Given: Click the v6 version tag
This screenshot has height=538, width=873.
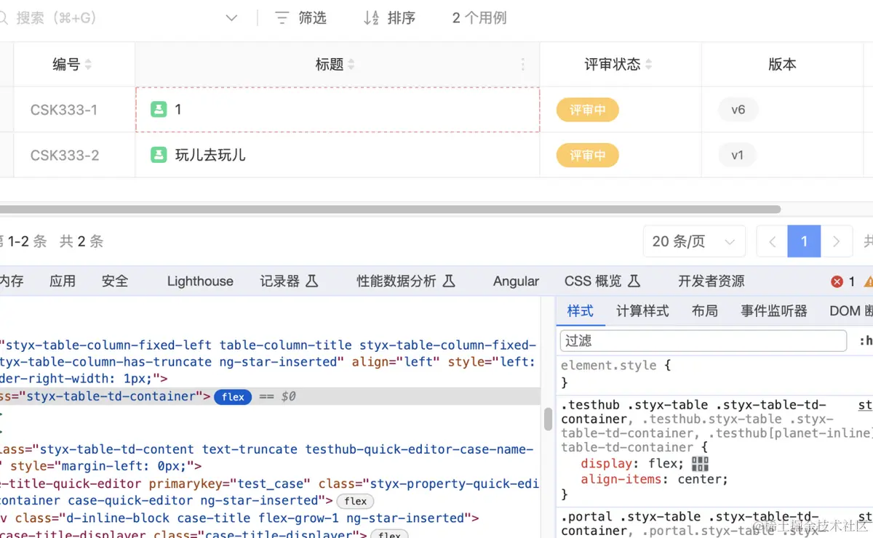Looking at the screenshot, I should [x=738, y=110].
